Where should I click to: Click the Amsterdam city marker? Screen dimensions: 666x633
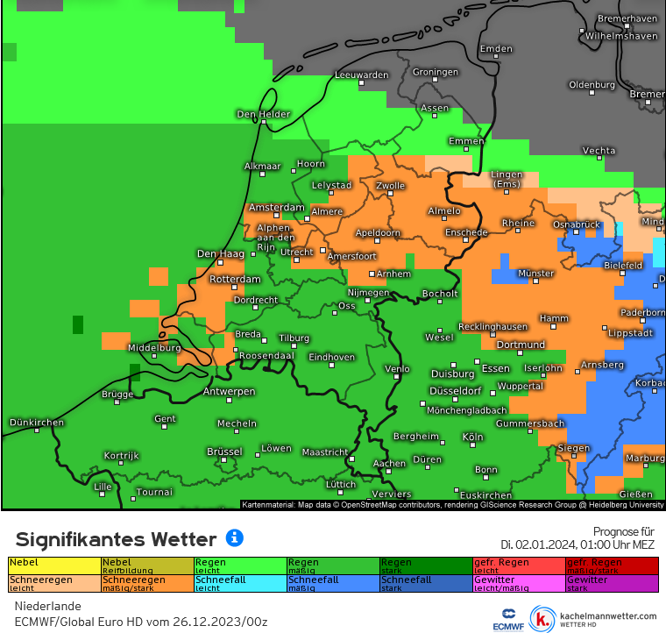click(x=276, y=216)
